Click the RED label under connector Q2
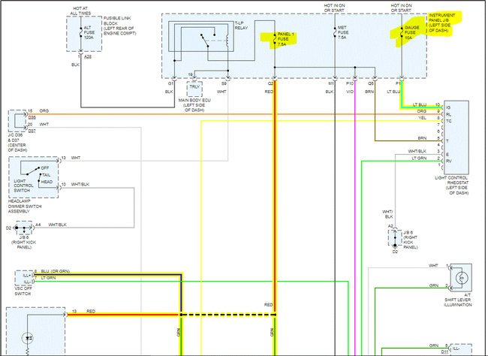The image size is (488, 356). 269,92
